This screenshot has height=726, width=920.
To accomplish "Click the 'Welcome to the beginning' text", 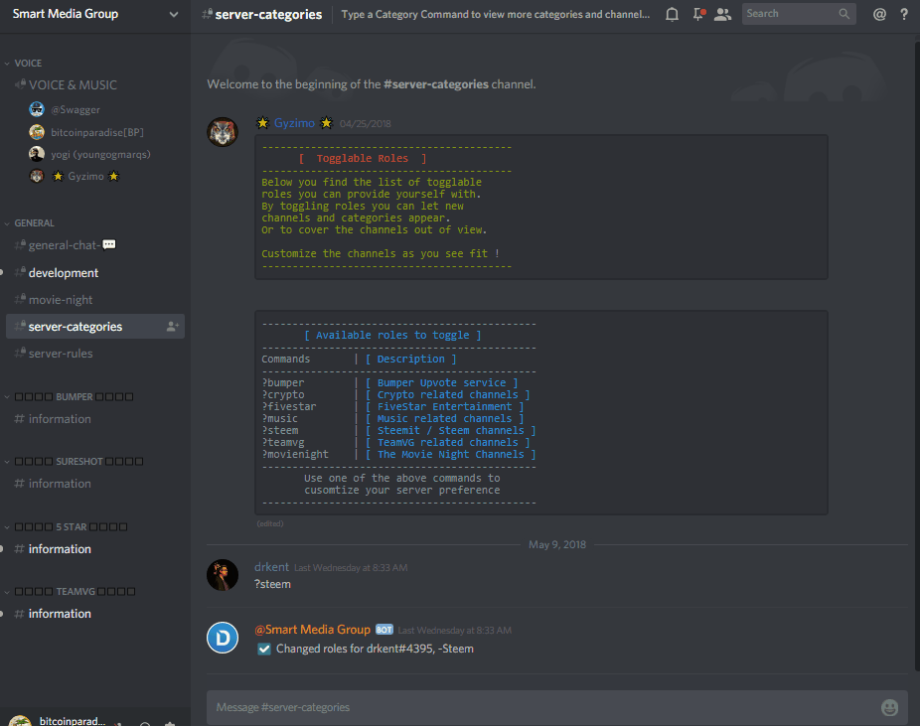I will [x=371, y=83].
